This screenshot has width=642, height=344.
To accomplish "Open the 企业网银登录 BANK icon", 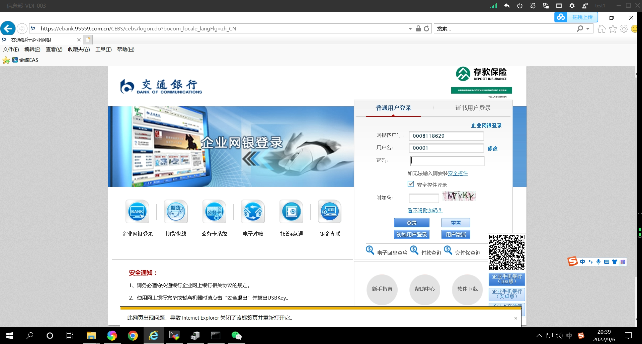I will click(x=137, y=212).
